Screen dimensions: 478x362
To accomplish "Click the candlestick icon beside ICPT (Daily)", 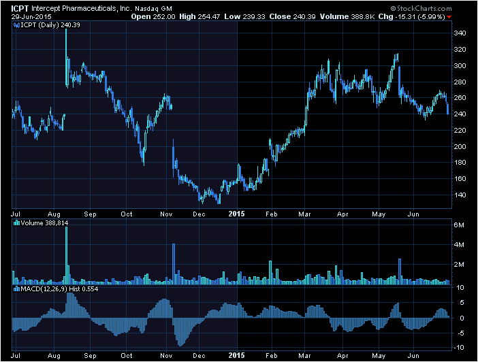I will point(16,25).
